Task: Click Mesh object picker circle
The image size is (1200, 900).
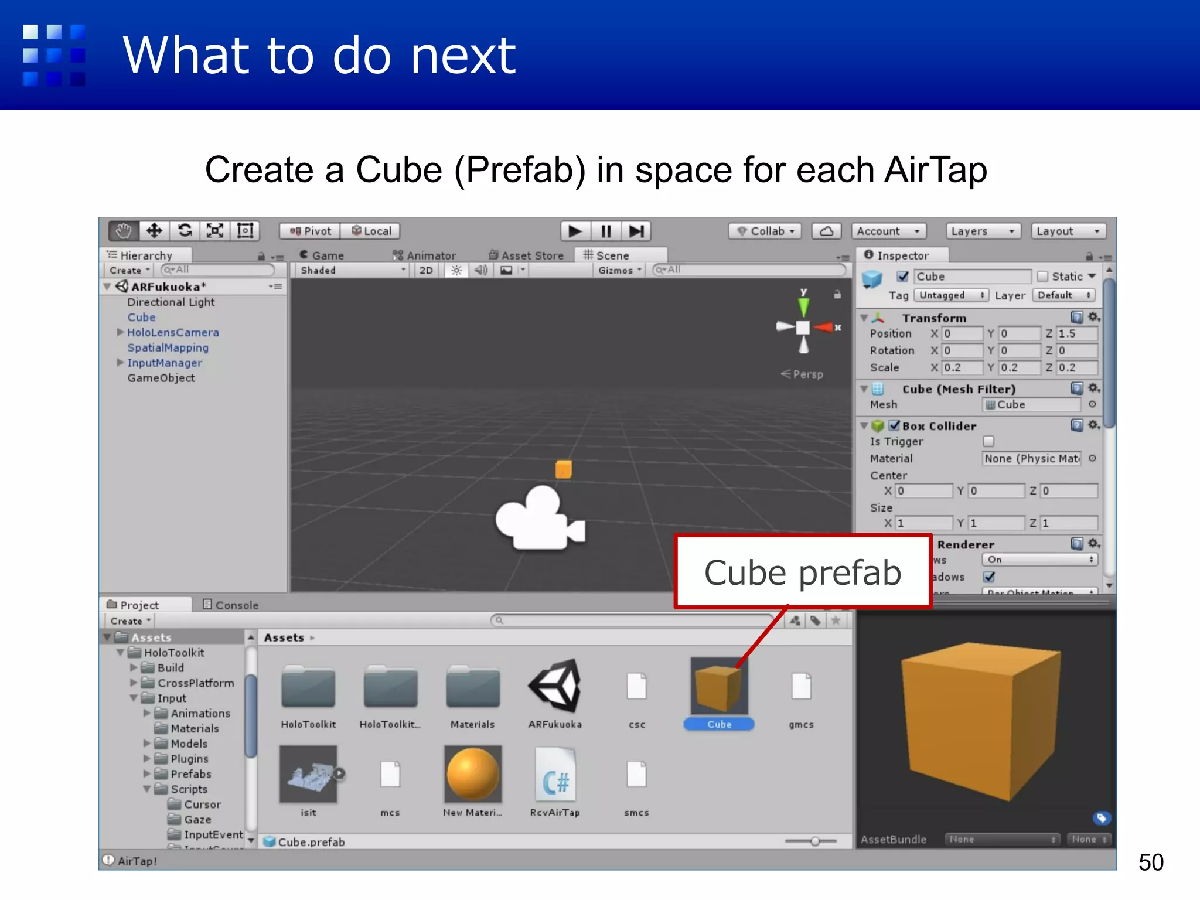Action: point(1092,404)
